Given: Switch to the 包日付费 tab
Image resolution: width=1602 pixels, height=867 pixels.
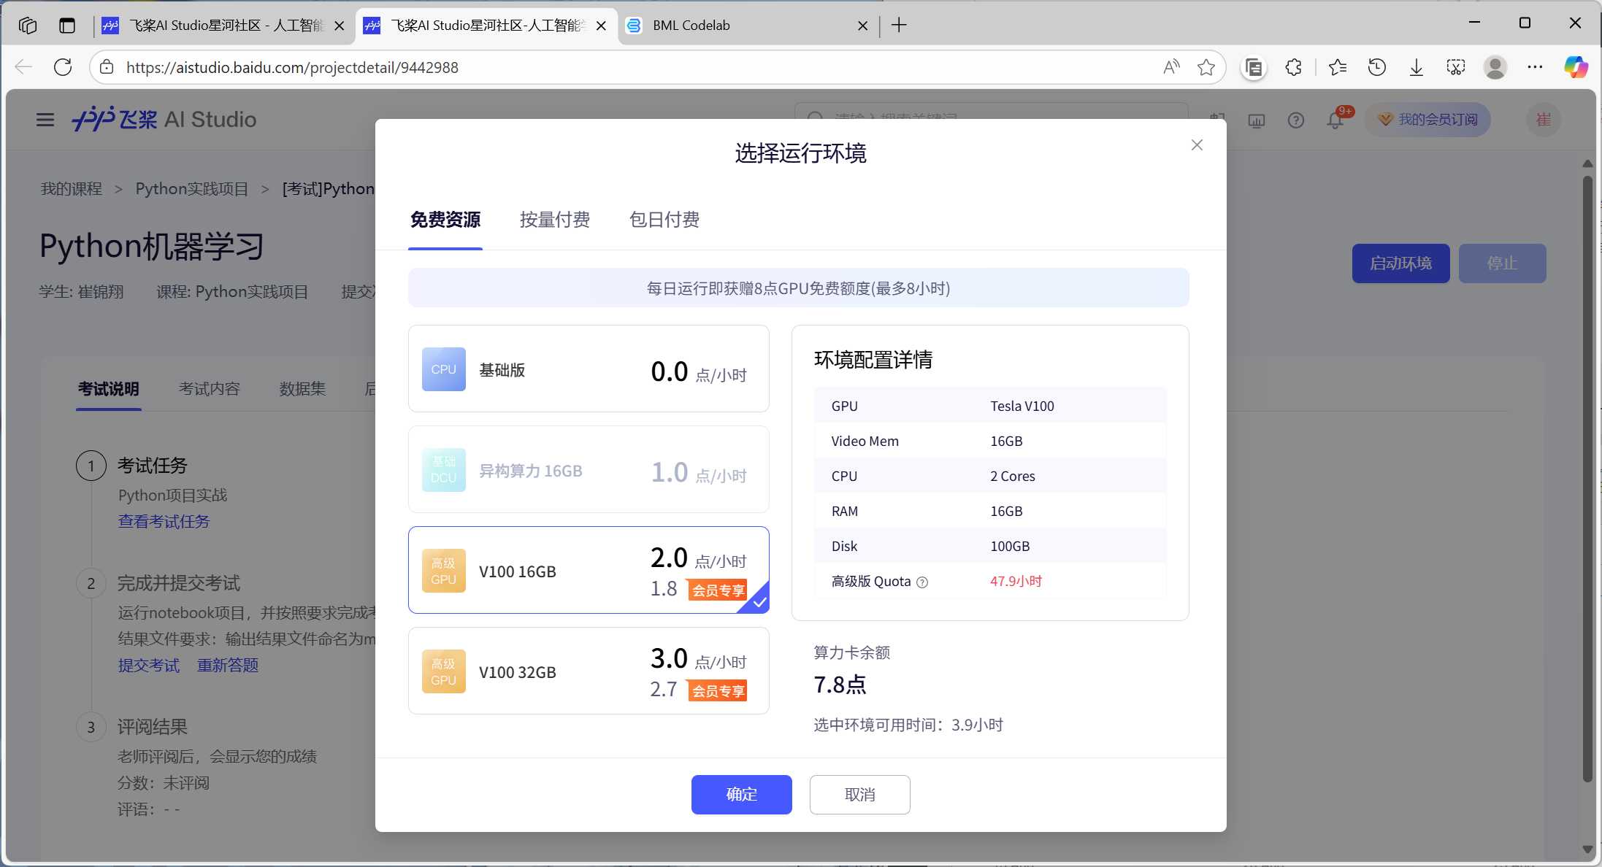Looking at the screenshot, I should tap(664, 220).
